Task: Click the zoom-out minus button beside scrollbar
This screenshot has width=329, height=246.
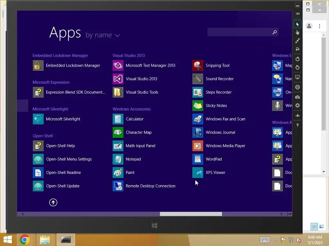Action: pyautogui.click(x=290, y=214)
